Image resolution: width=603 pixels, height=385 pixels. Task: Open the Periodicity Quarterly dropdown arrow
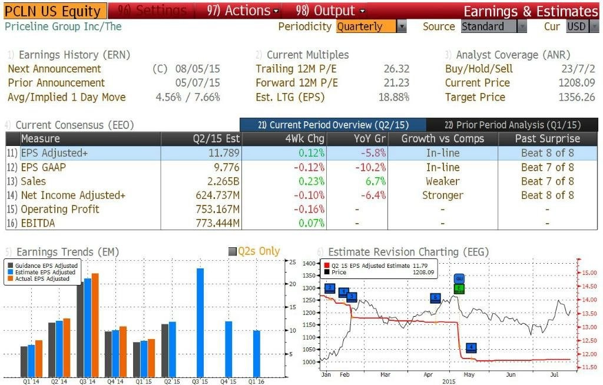[402, 26]
